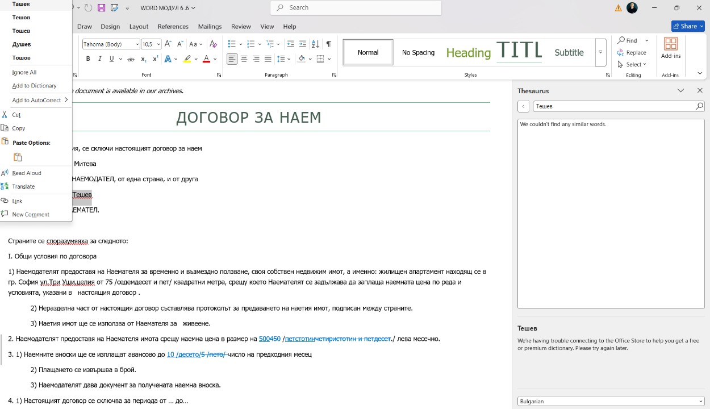Switch to the References tab
Screen dimensions: 710x409
173,27
